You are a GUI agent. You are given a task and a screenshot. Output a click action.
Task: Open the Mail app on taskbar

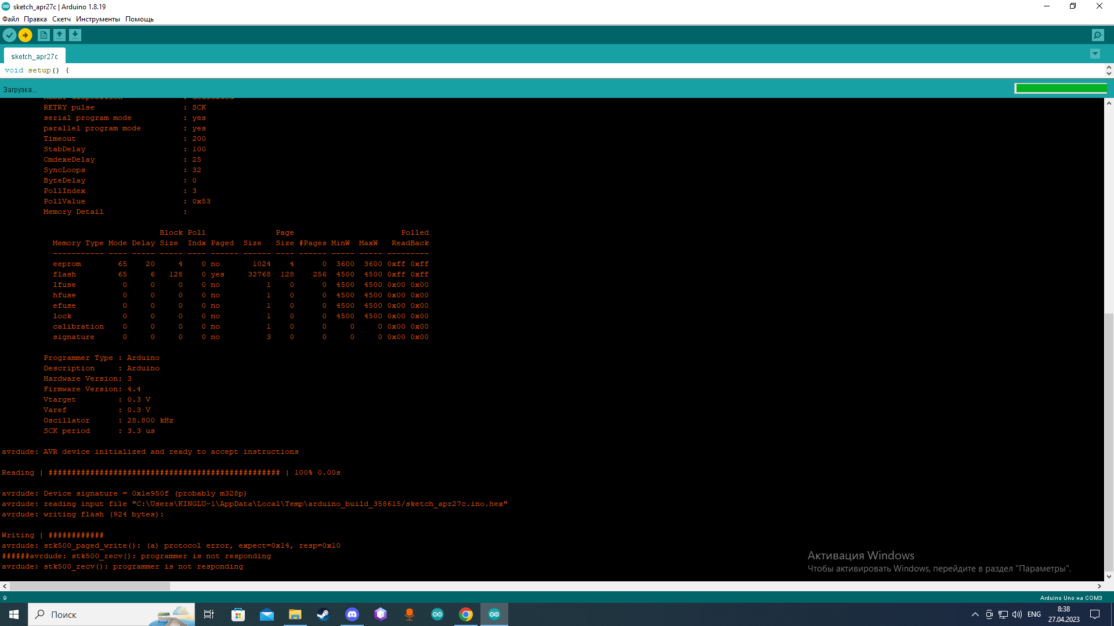[x=266, y=614]
